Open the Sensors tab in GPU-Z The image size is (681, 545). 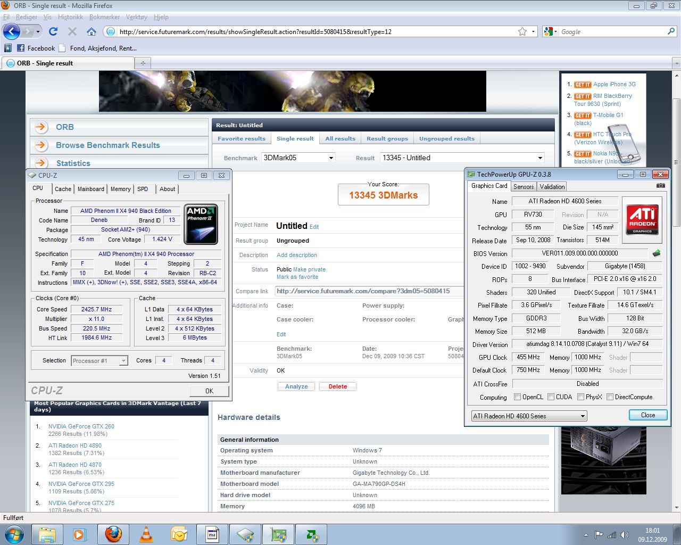[x=524, y=187]
